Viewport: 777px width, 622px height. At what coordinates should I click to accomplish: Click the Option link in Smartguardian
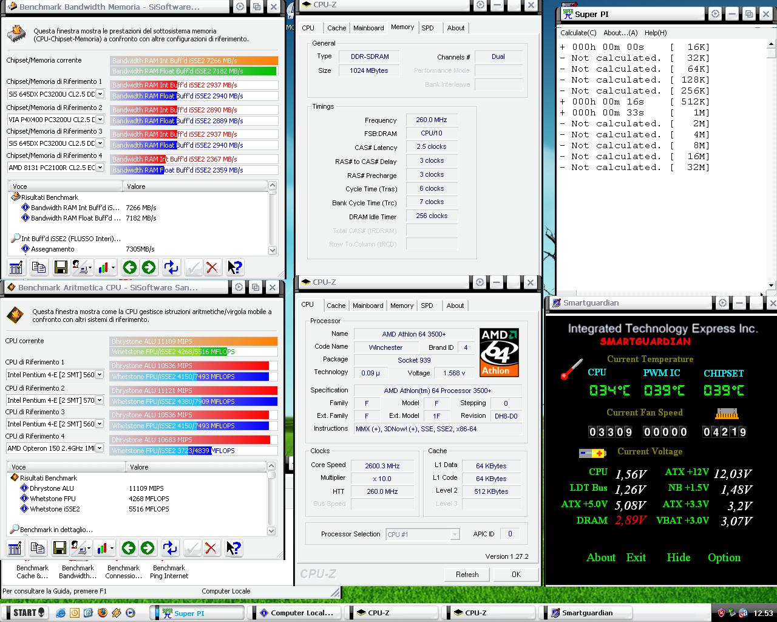[724, 558]
